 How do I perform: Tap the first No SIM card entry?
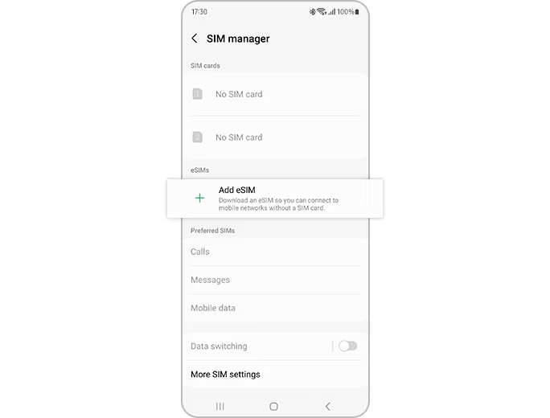pyautogui.click(x=275, y=94)
